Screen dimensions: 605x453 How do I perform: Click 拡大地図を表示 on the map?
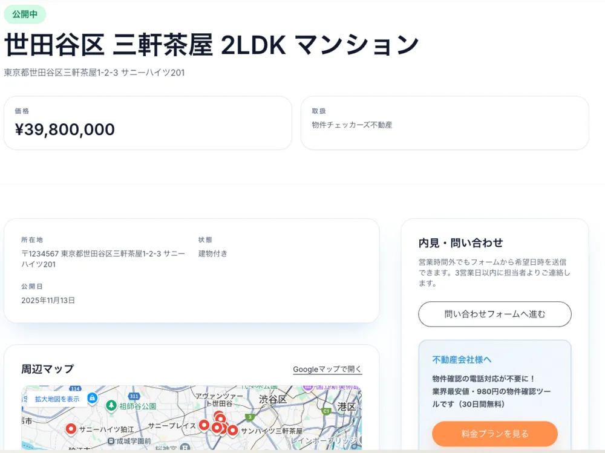click(x=57, y=399)
